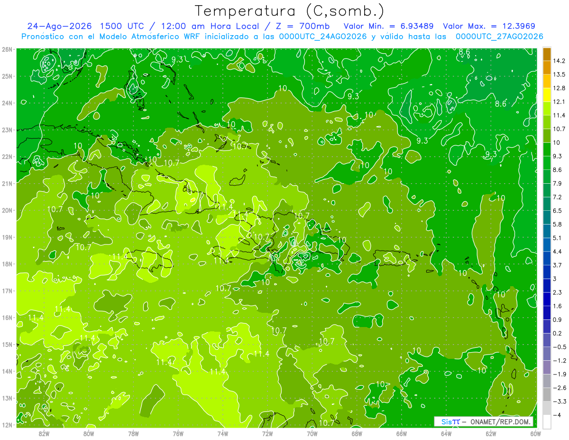Screen dimensions: 569x440
Task: Click the purple legend swatch between -1.9 and -1.2
Action: point(547,367)
